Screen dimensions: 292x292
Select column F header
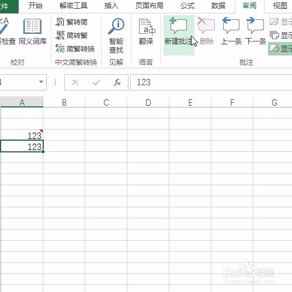click(232, 102)
